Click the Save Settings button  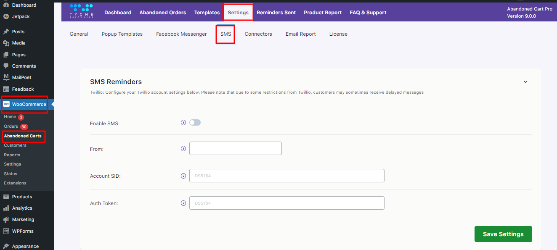503,234
